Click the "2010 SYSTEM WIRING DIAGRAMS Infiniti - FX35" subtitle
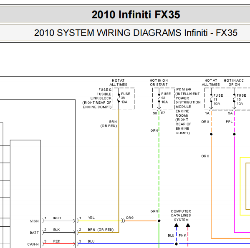The height and width of the screenshot is (248, 250). [x=136, y=33]
